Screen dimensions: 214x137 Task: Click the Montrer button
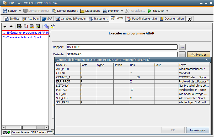[x=199, y=55]
